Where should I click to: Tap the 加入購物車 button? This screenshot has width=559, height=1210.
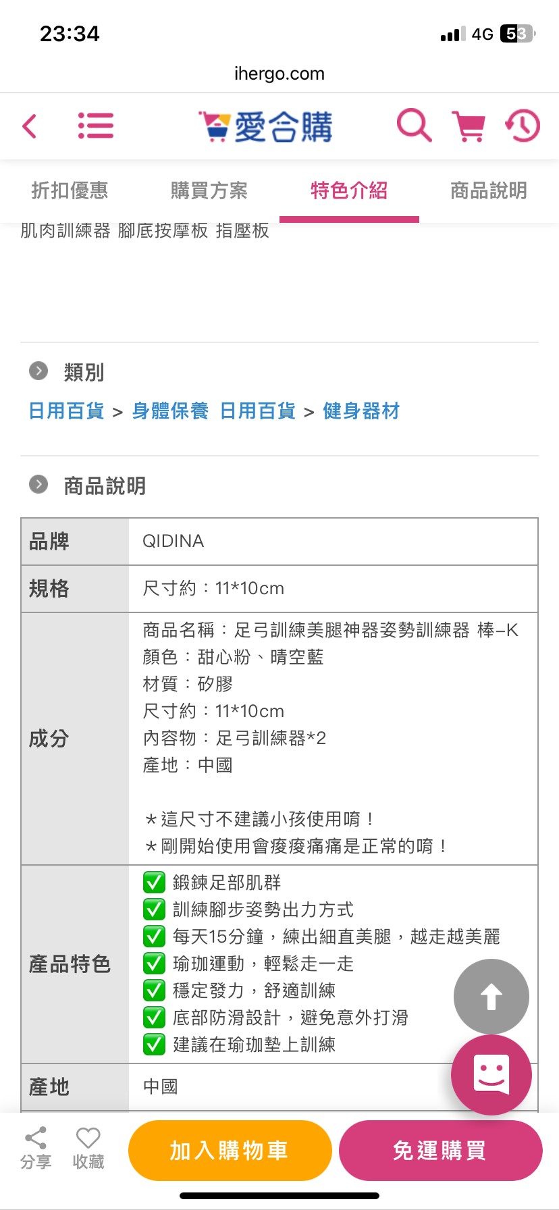tap(230, 1151)
